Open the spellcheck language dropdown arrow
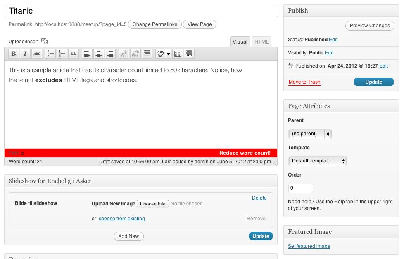The image size is (404, 259). point(168,54)
